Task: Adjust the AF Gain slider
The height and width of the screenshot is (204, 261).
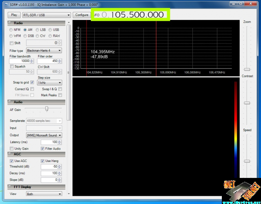Action: [x=47, y=109]
